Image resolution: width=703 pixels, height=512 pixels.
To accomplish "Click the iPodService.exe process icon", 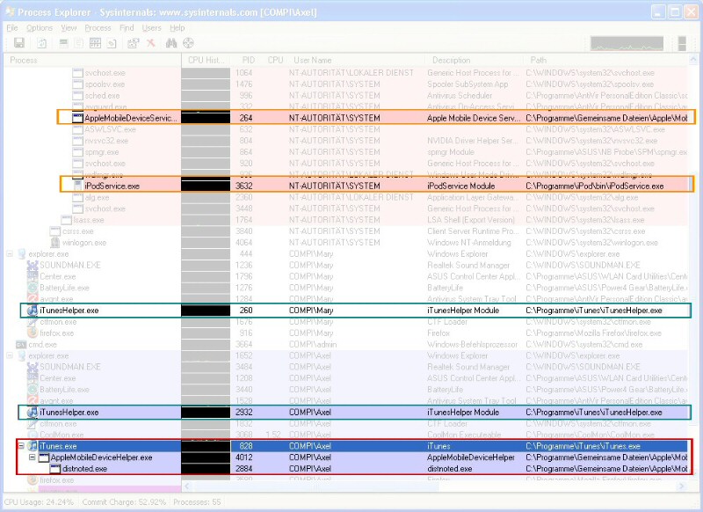I will click(x=78, y=186).
